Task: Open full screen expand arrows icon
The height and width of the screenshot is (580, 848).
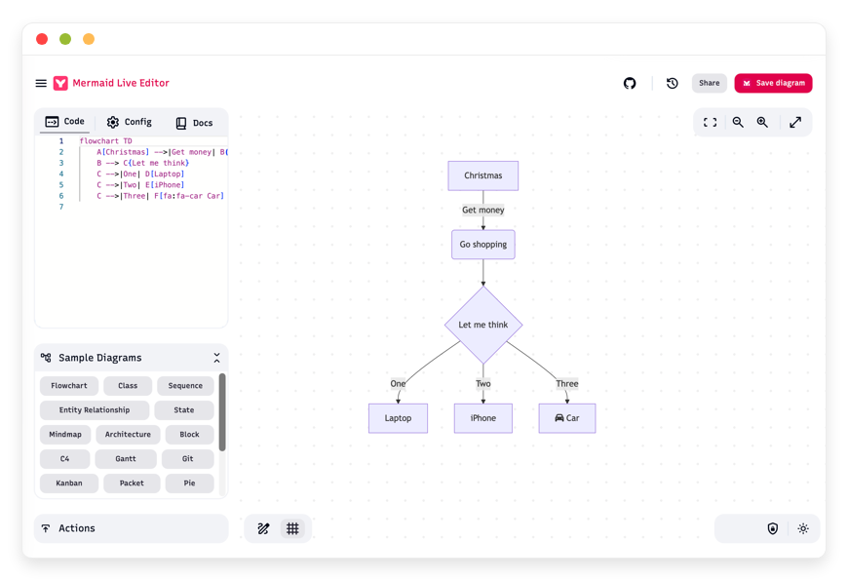Action: pyautogui.click(x=795, y=122)
